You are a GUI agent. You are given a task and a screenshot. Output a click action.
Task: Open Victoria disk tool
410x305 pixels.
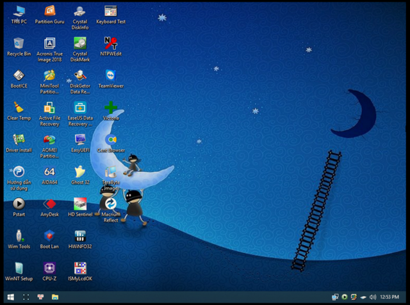(x=111, y=111)
